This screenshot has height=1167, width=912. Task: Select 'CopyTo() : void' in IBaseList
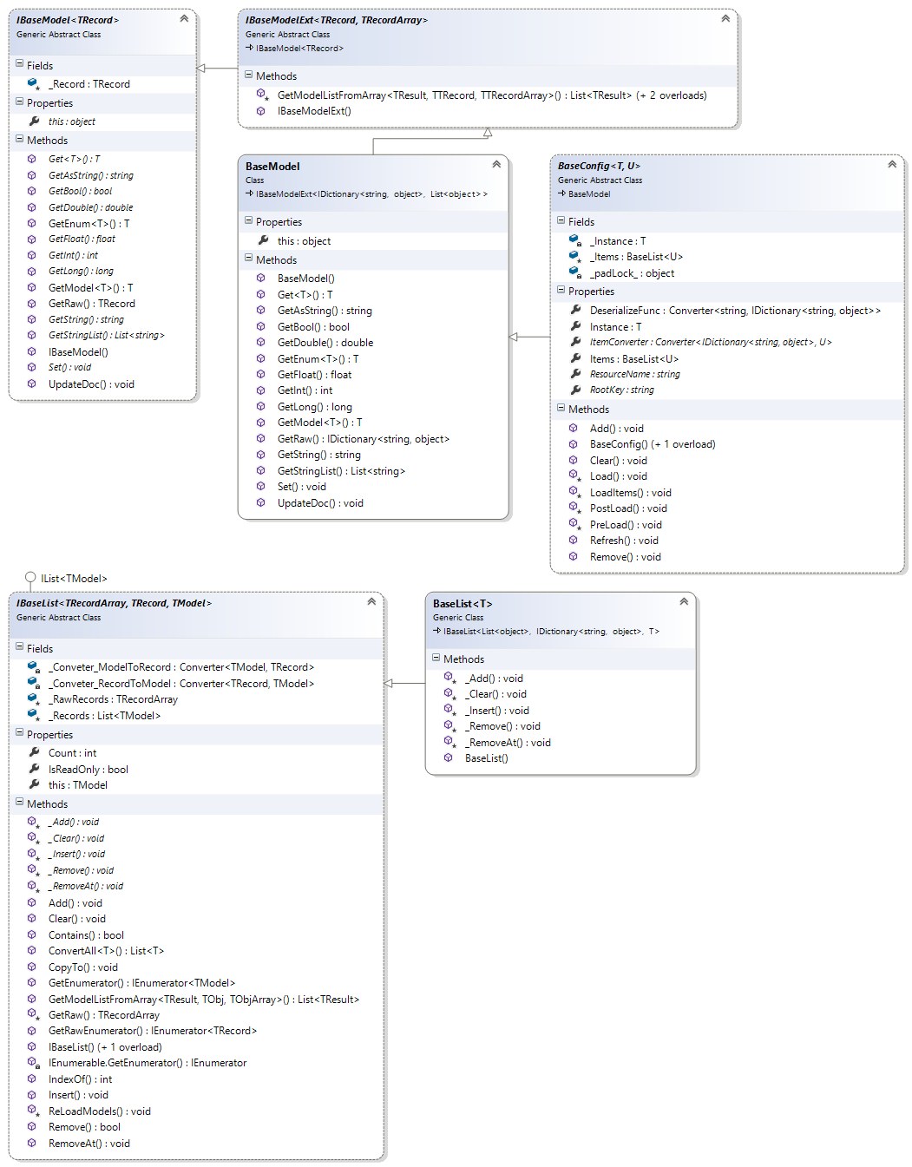[82, 967]
